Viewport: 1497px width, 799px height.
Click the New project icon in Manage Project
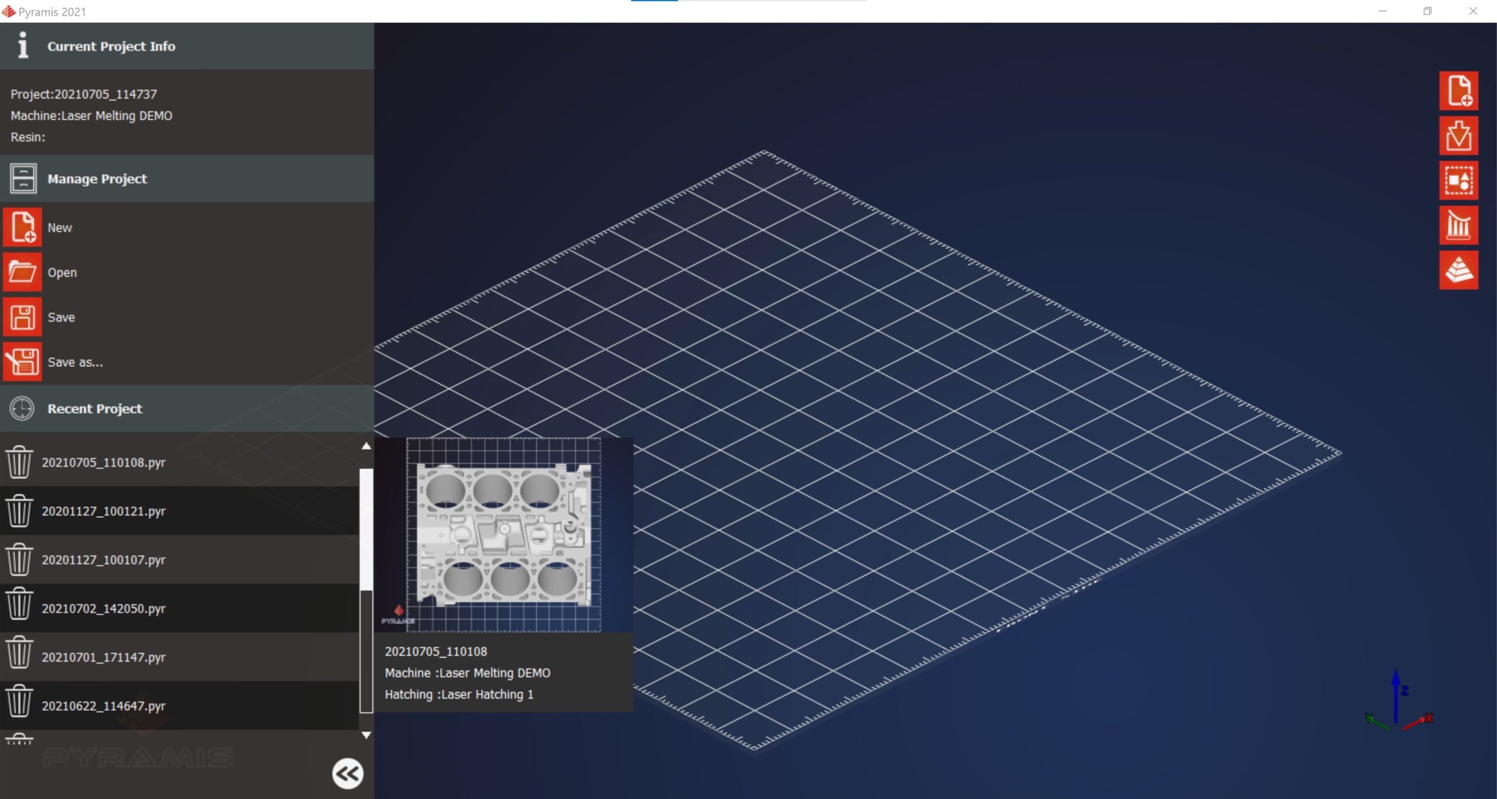(x=22, y=227)
